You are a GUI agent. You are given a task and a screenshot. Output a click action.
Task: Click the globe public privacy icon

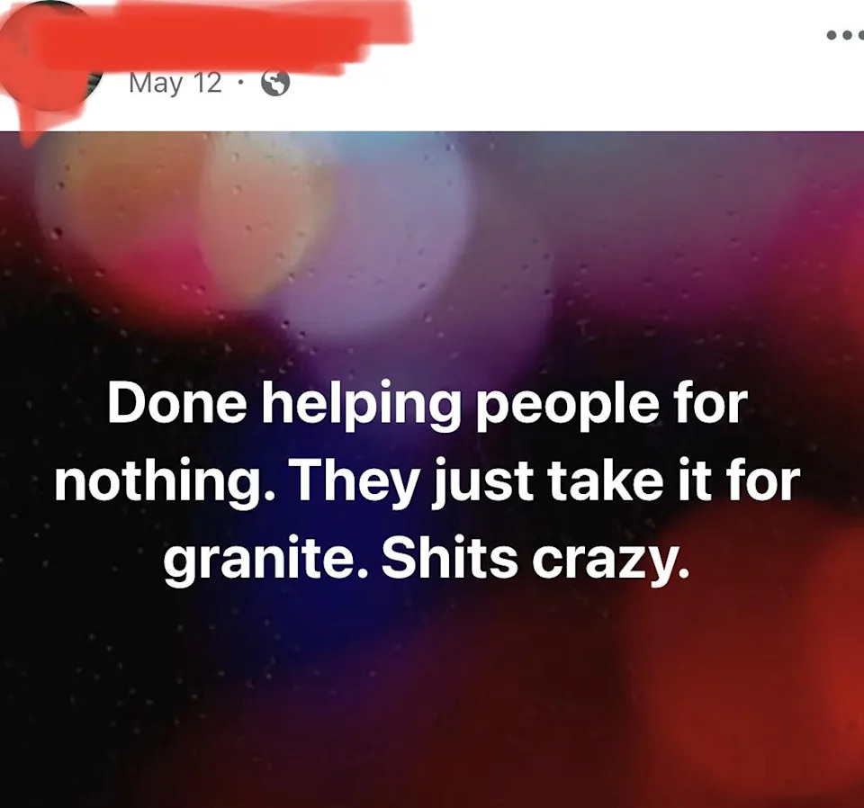click(x=275, y=84)
